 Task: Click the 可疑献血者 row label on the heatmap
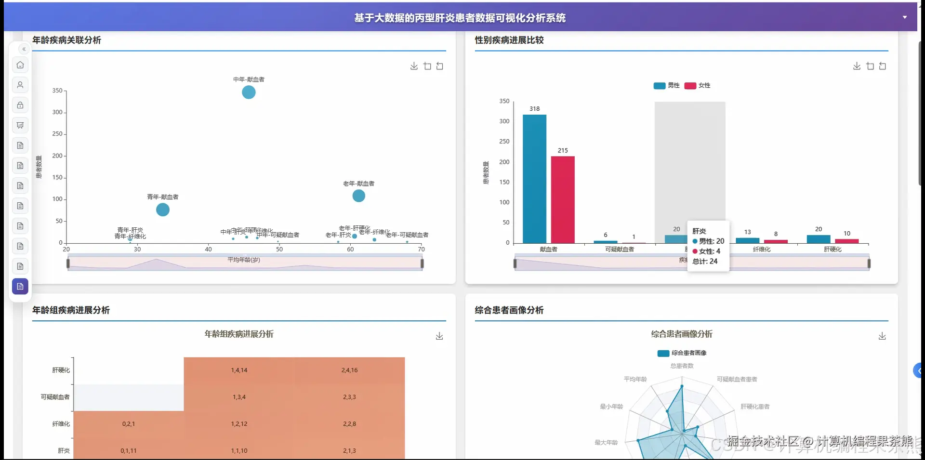tap(55, 397)
